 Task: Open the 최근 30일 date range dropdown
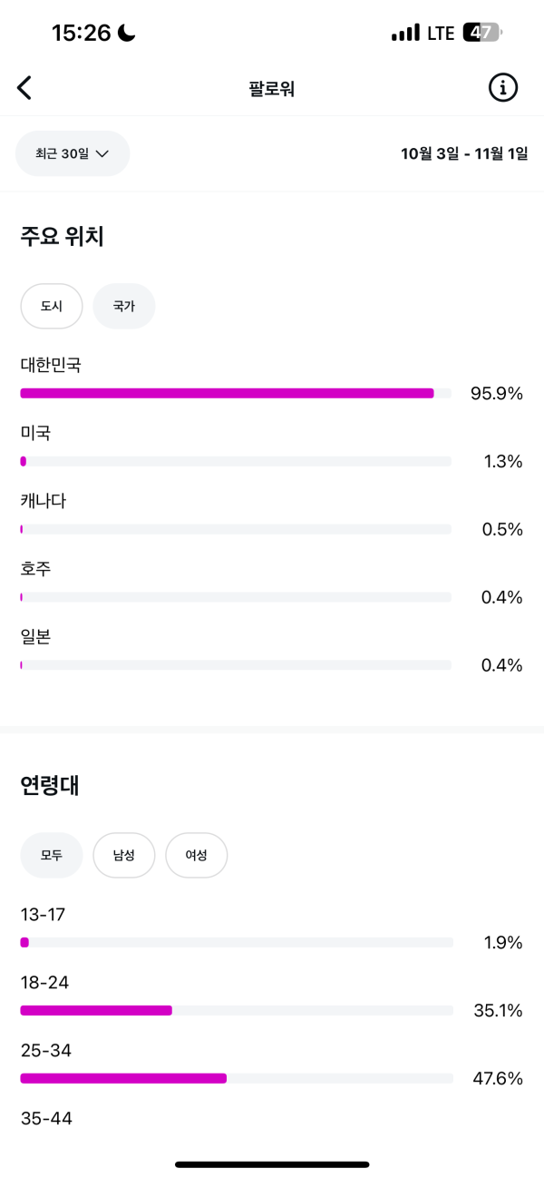click(73, 153)
